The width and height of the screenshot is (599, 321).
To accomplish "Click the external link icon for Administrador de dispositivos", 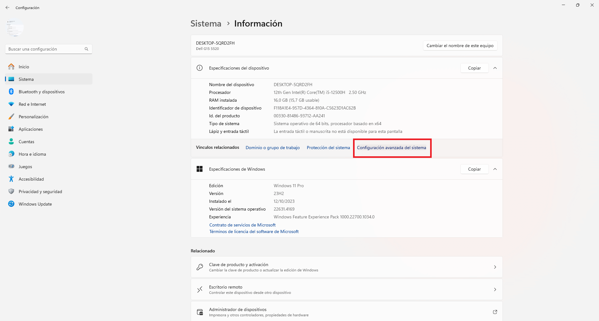I will click(x=495, y=312).
